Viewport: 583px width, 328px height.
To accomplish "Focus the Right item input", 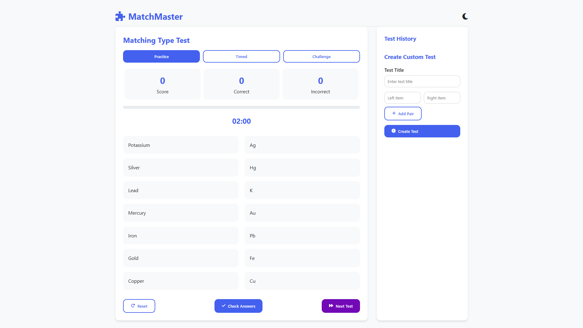I will coord(442,98).
